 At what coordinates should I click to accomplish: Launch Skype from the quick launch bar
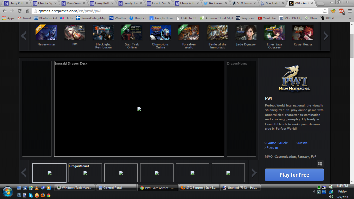[x=31, y=195]
